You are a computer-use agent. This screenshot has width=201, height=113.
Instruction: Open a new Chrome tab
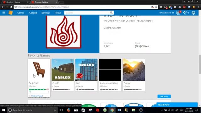tap(62, 2)
